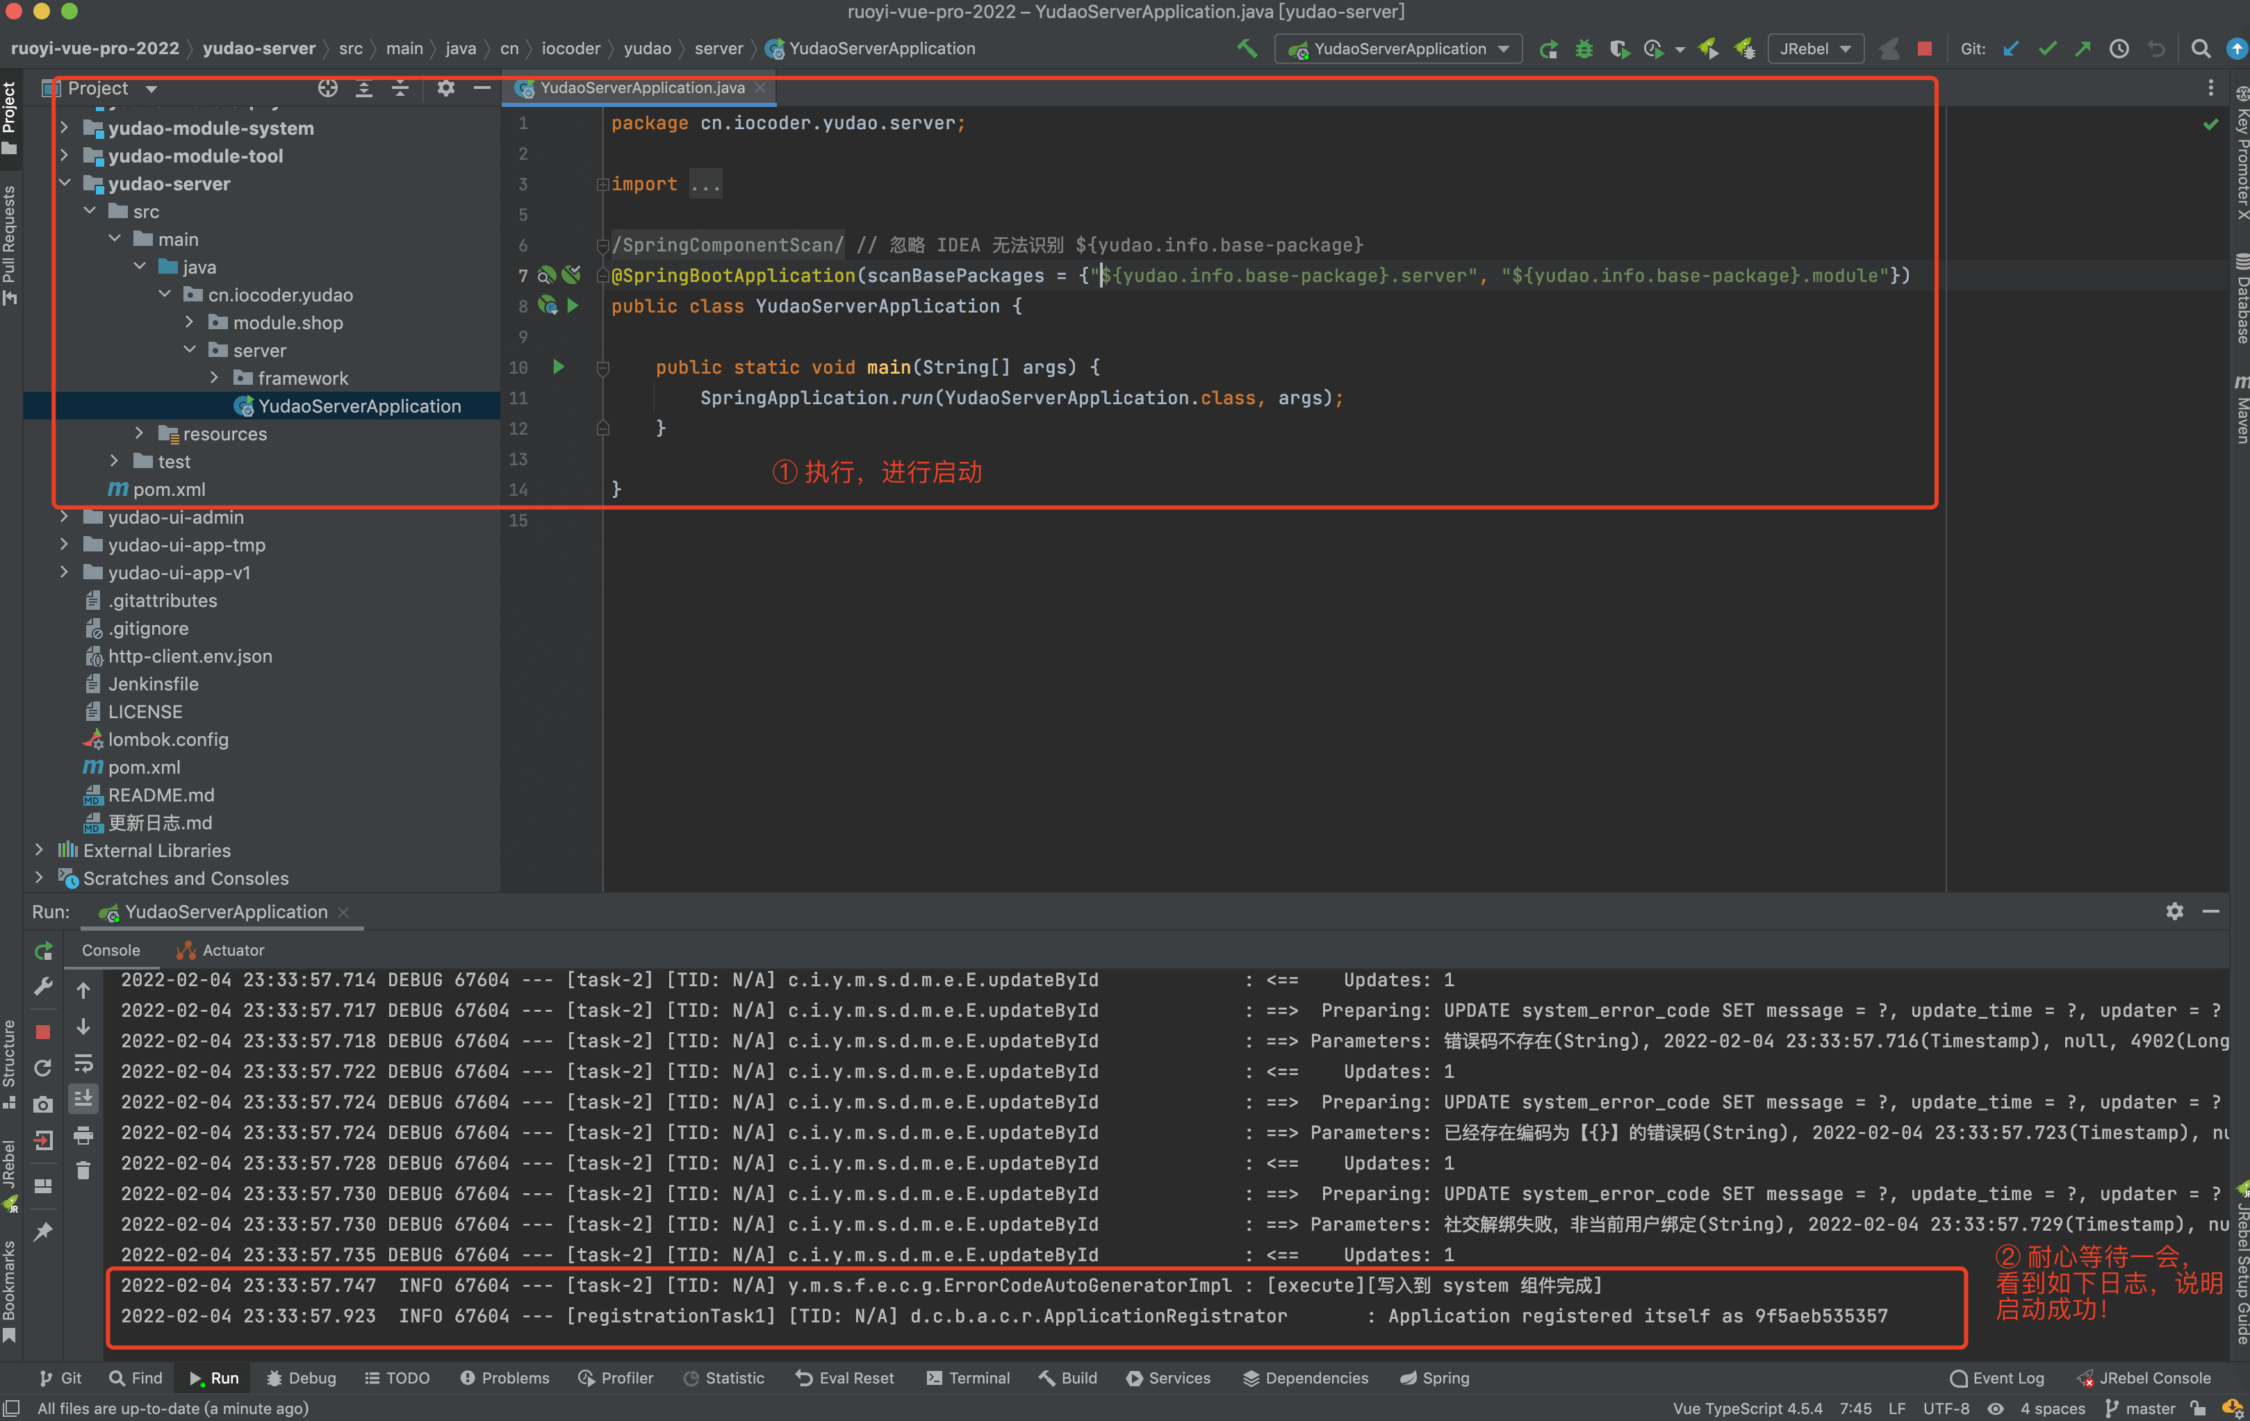Screen dimensions: 2250x1421
Task: Open the Services tool window
Action: coord(1168,1378)
